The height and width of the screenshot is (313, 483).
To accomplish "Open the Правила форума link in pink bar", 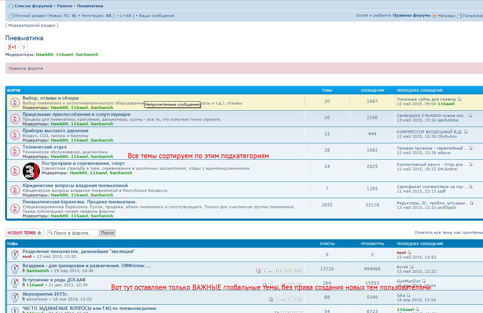I will 26,68.
